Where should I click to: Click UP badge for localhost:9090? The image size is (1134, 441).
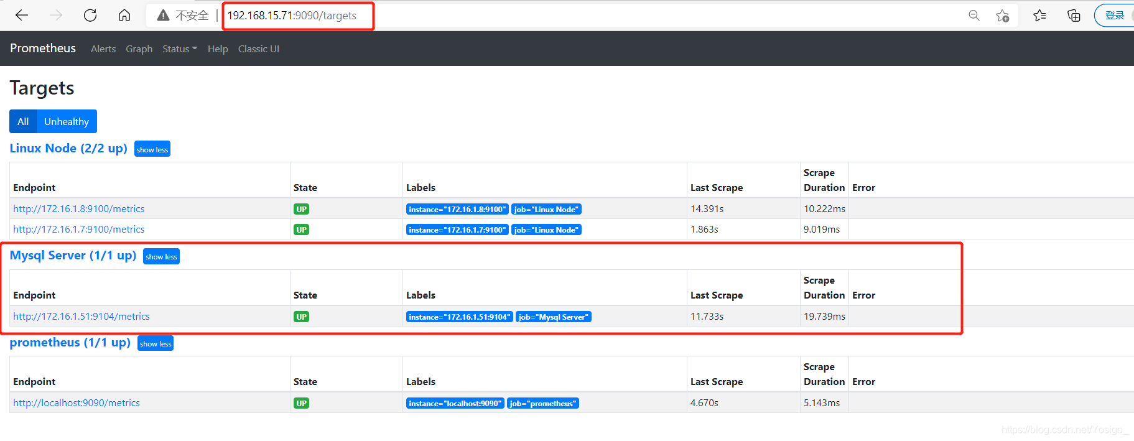302,404
